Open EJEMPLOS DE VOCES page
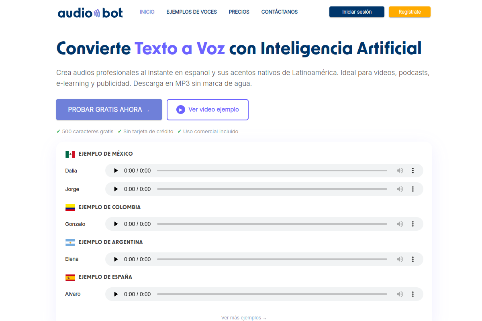 point(192,12)
